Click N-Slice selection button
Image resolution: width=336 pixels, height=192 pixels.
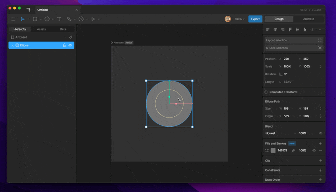294,48
